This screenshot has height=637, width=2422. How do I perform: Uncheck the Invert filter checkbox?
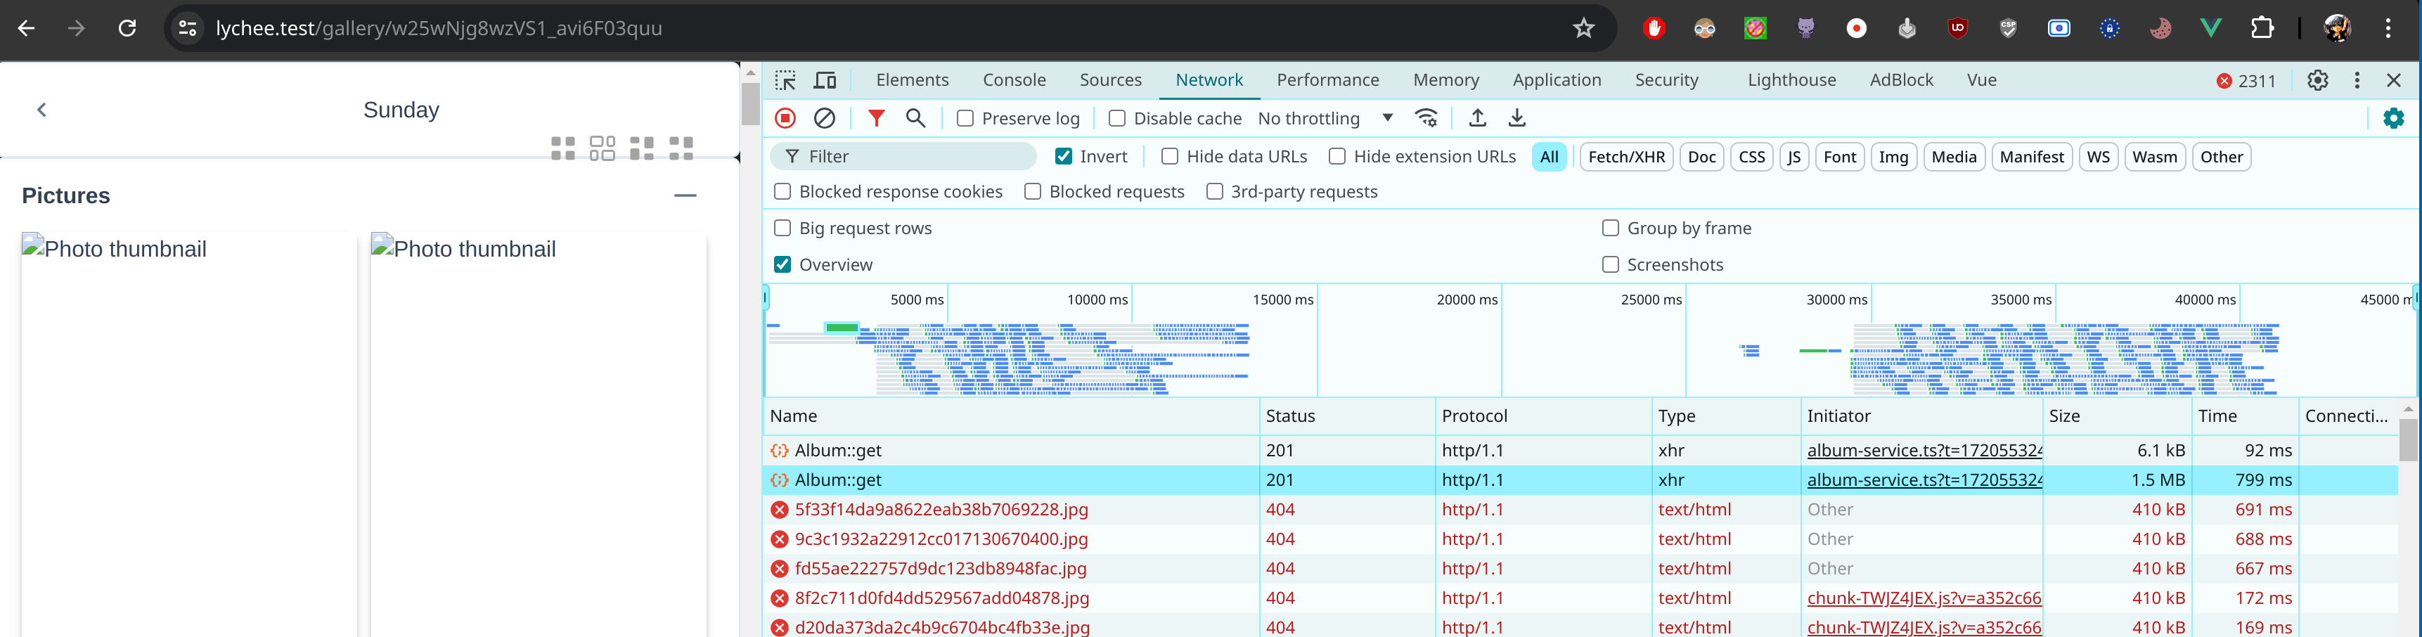pos(1064,156)
